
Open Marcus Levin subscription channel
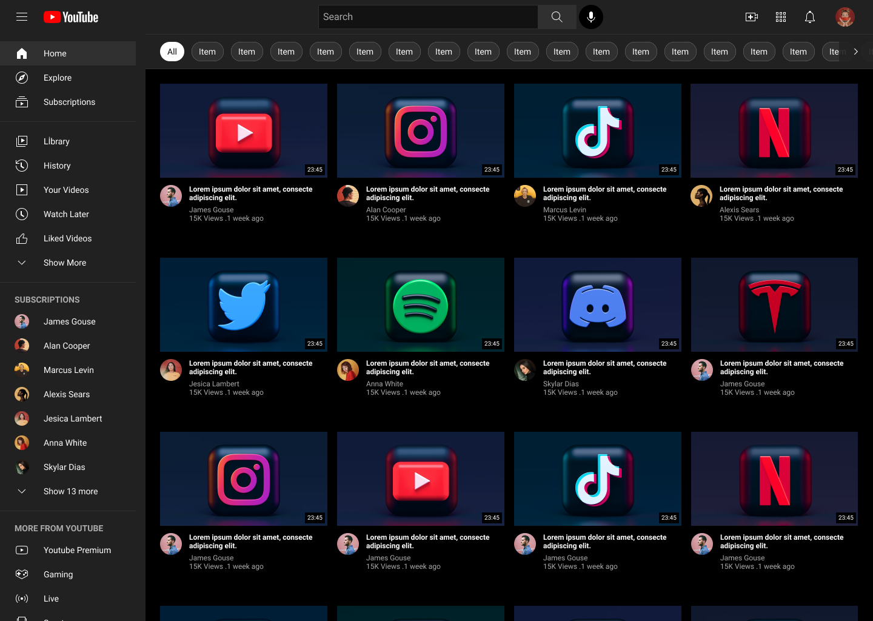click(x=68, y=370)
